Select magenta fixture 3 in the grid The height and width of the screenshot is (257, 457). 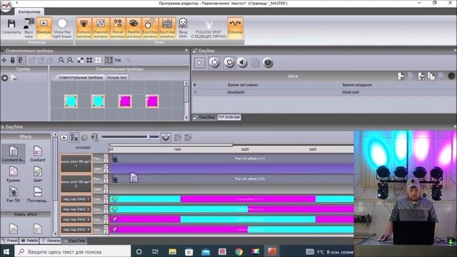tap(125, 101)
